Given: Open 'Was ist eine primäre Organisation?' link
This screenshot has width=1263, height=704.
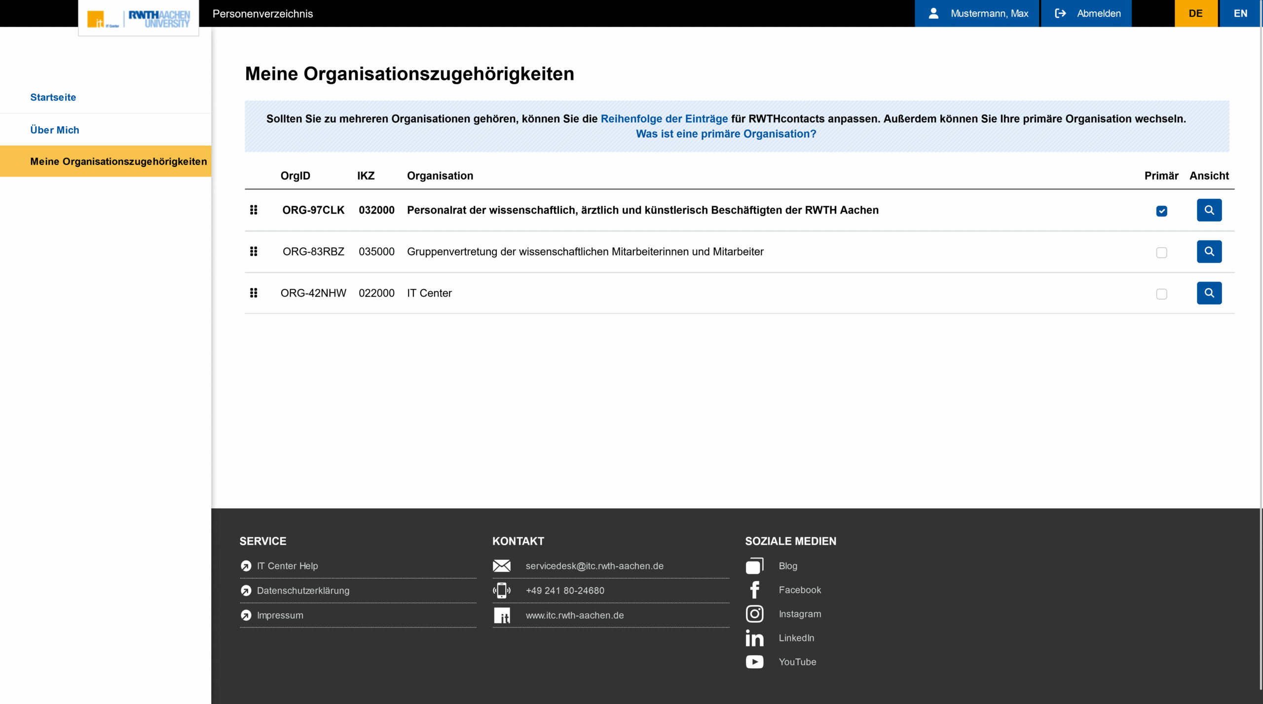Looking at the screenshot, I should click(x=726, y=134).
